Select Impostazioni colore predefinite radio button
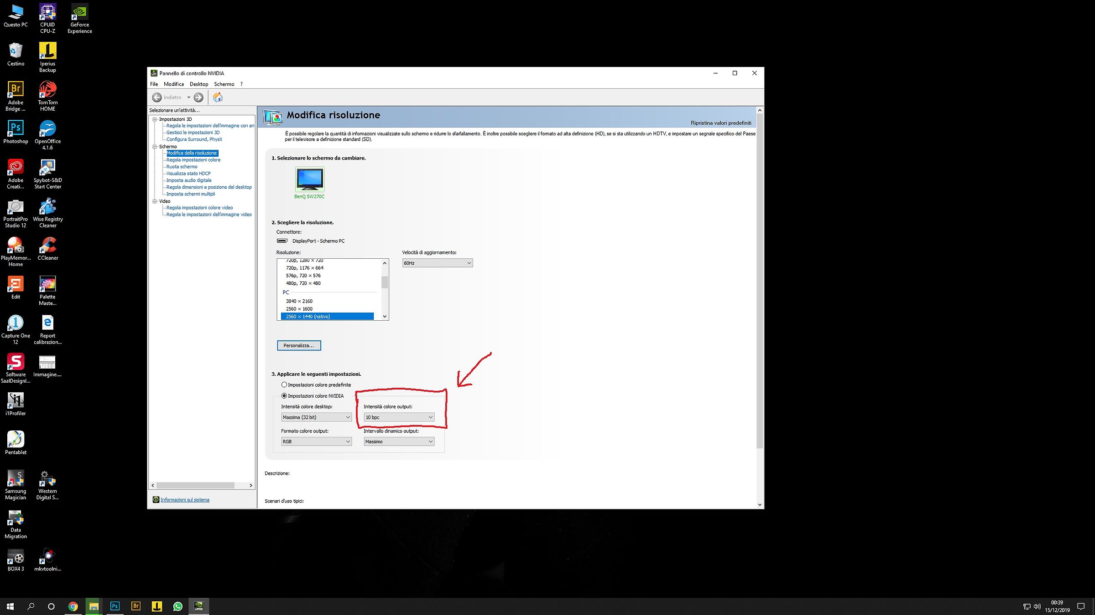Viewport: 1095px width, 615px height. pyautogui.click(x=284, y=385)
